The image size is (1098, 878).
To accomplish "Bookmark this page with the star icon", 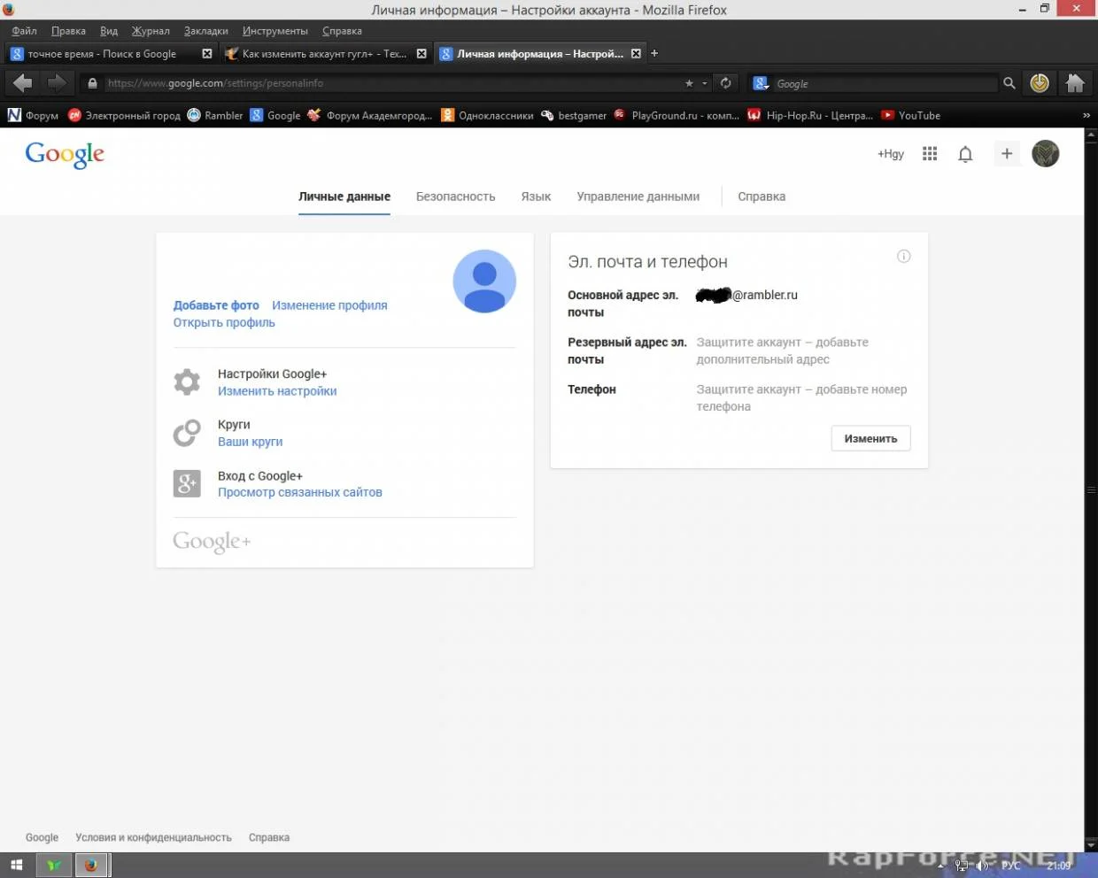I will click(x=689, y=83).
